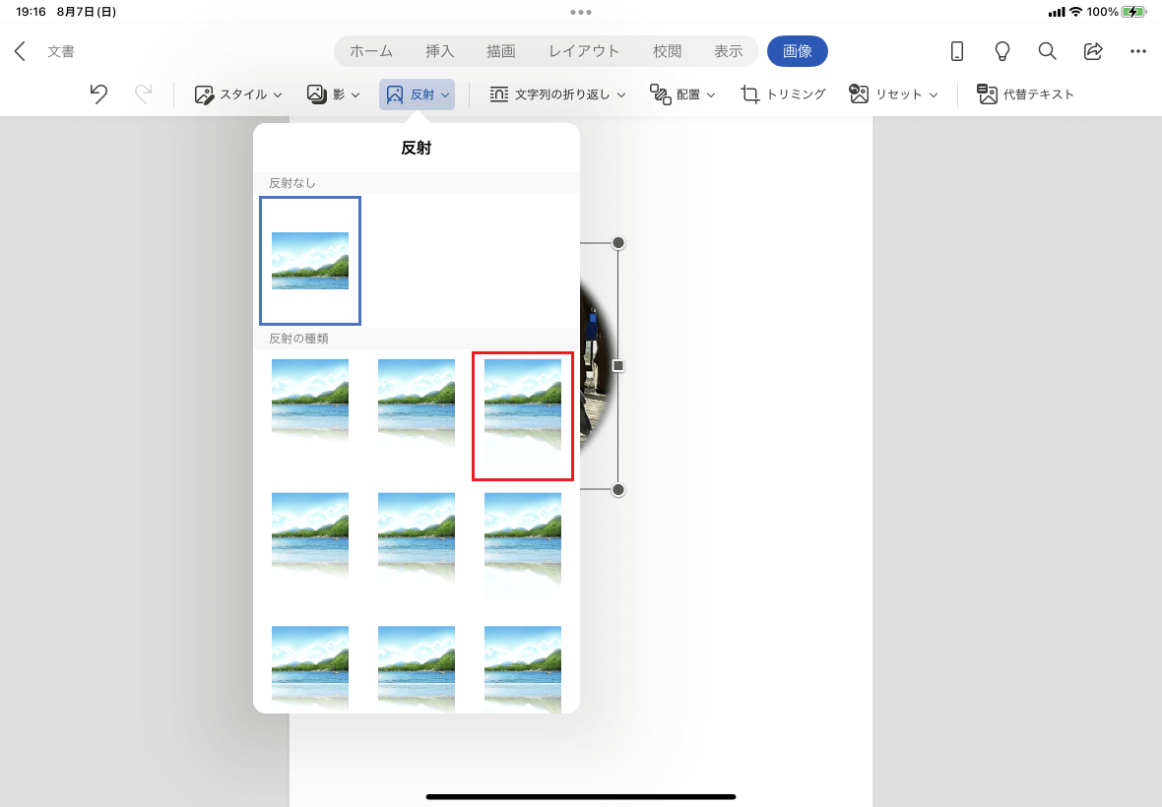
Task: Open the lightbulb Tell Me icon
Action: pos(1001,51)
